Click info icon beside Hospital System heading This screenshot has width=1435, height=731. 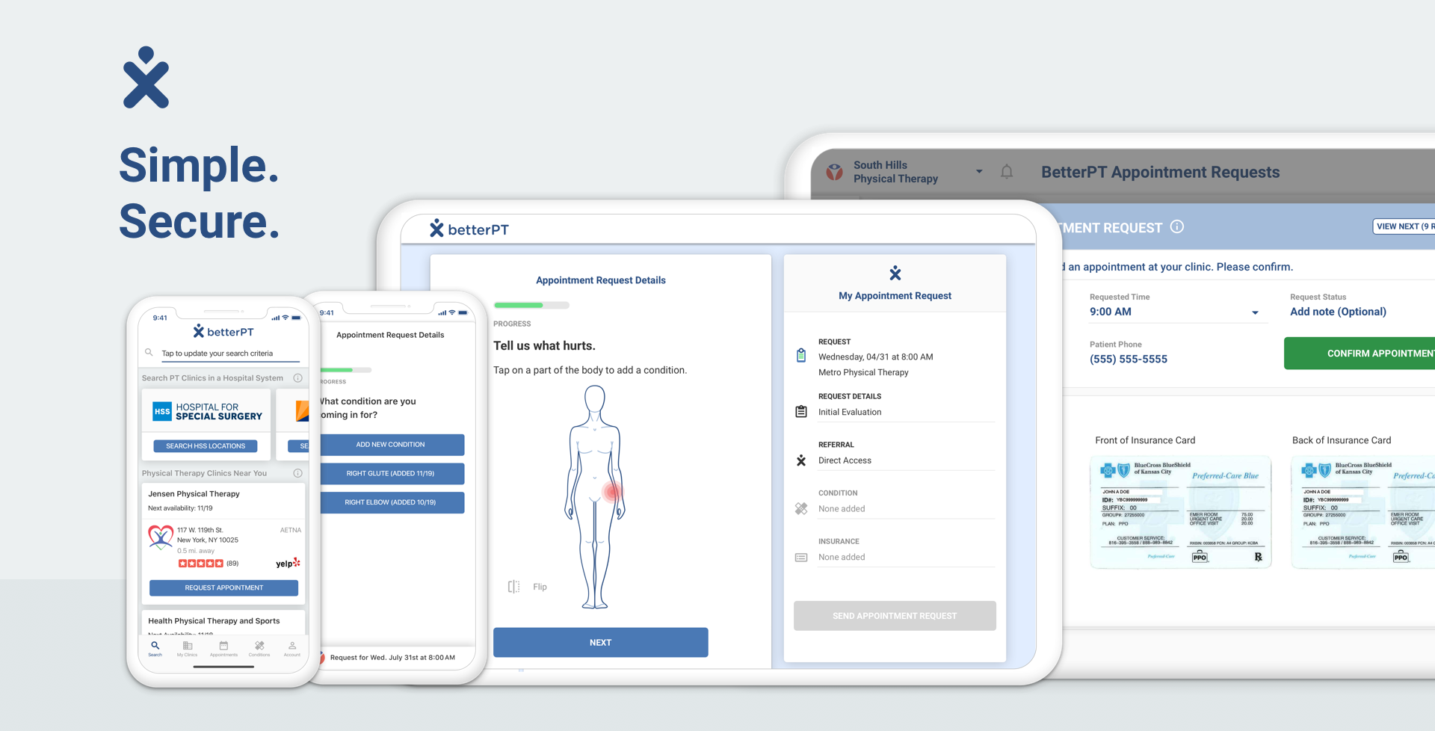point(297,378)
